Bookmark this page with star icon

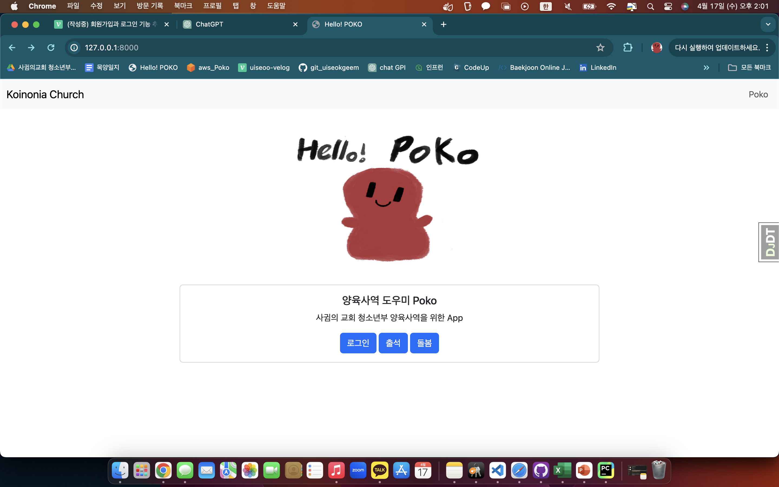[600, 48]
